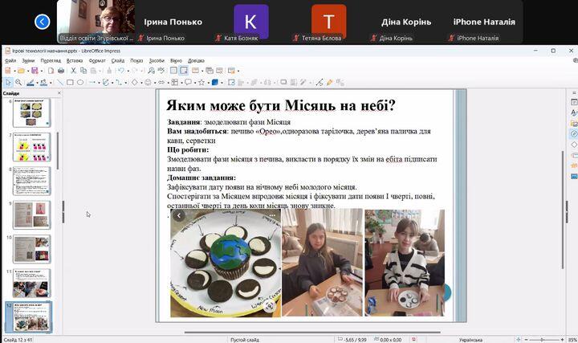This screenshot has height=343, width=578.
Task: Click the Flowchart shapes tool
Action: [175, 82]
